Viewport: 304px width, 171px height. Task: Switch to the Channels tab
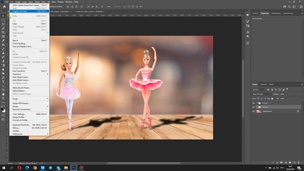tap(263, 85)
